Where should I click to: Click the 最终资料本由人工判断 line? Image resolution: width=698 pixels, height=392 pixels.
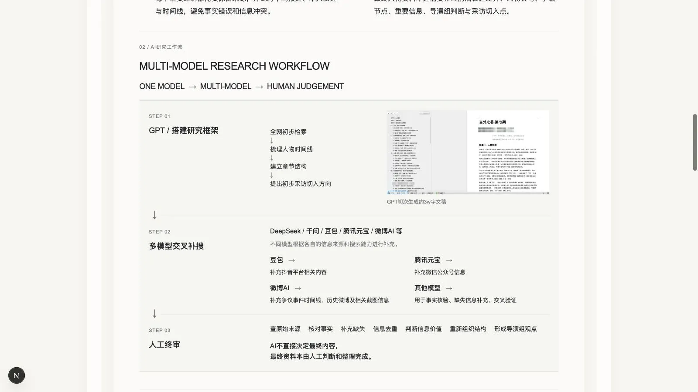click(322, 357)
